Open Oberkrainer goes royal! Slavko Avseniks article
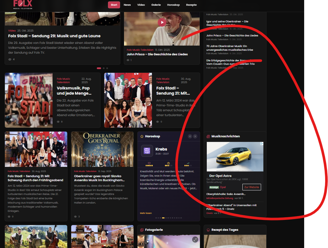 pyautogui.click(x=99, y=178)
